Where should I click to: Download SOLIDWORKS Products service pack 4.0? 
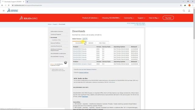[80, 51]
